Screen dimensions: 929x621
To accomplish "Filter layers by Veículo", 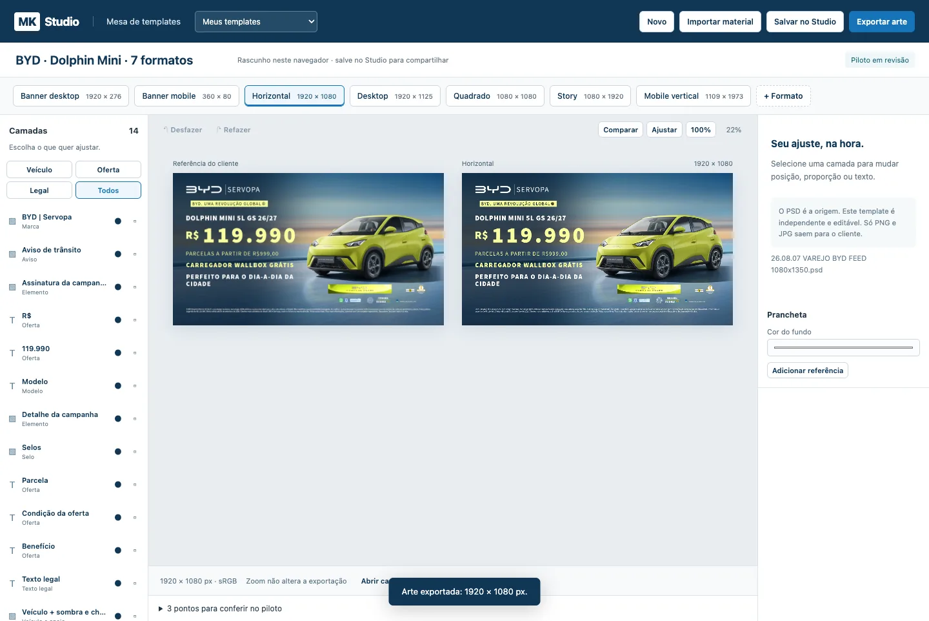I will click(x=39, y=170).
